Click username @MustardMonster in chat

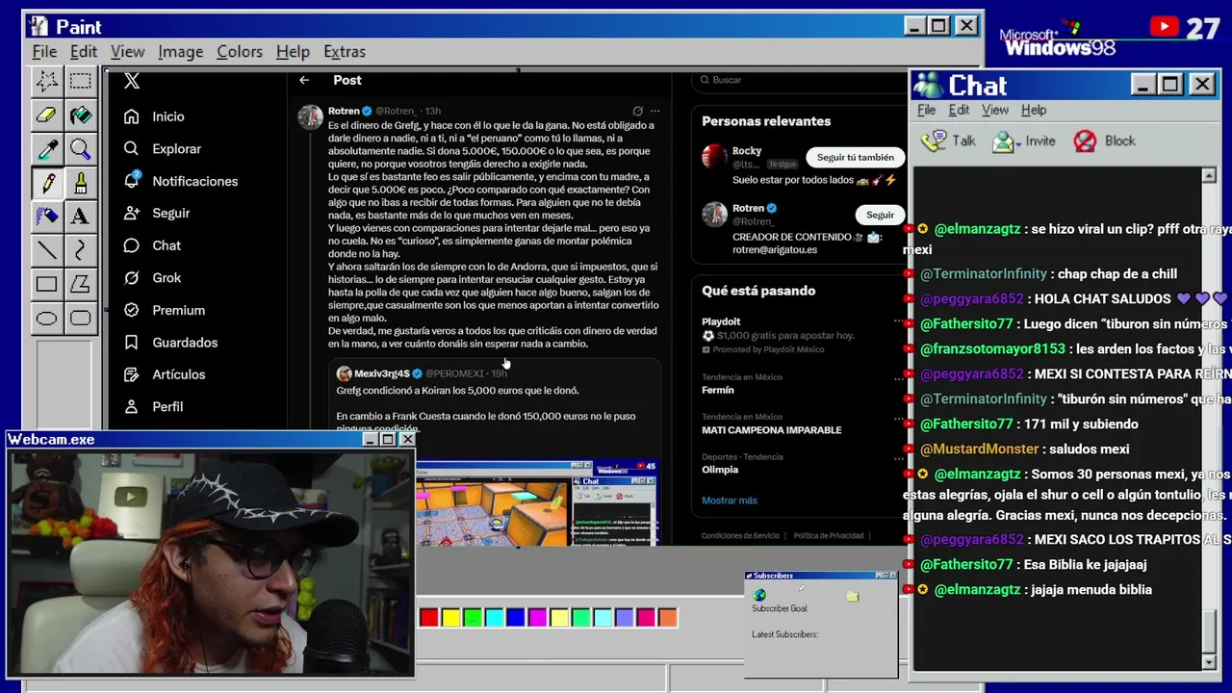point(980,449)
